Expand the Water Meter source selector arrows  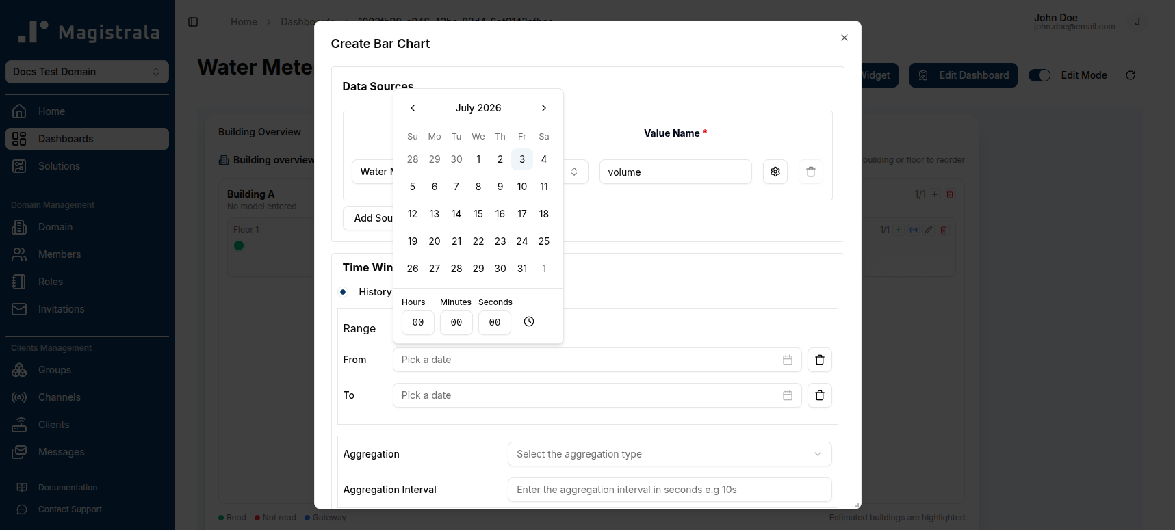point(574,172)
